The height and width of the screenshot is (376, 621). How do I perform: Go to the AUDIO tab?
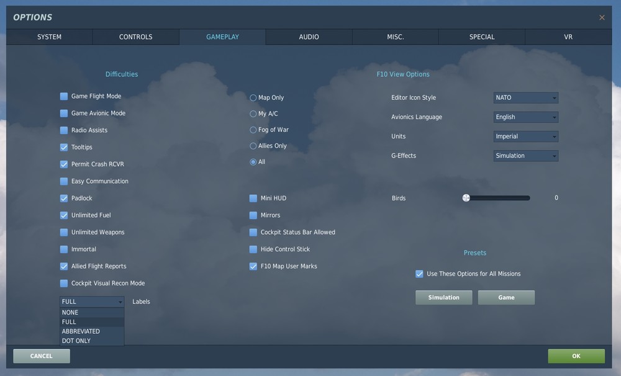coord(309,37)
